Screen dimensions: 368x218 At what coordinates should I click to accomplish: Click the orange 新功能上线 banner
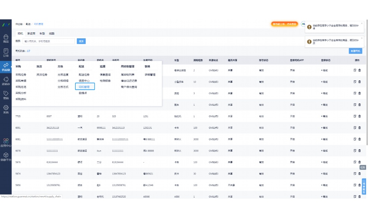(x=284, y=24)
